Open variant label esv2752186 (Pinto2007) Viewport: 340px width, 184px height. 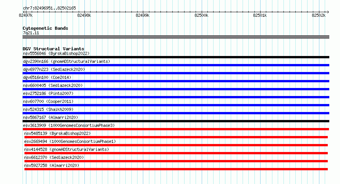tap(48, 93)
